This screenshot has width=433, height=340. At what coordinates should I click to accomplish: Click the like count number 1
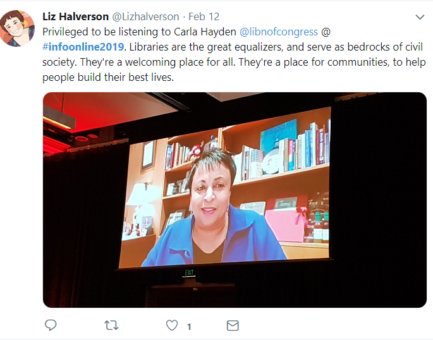point(189,327)
